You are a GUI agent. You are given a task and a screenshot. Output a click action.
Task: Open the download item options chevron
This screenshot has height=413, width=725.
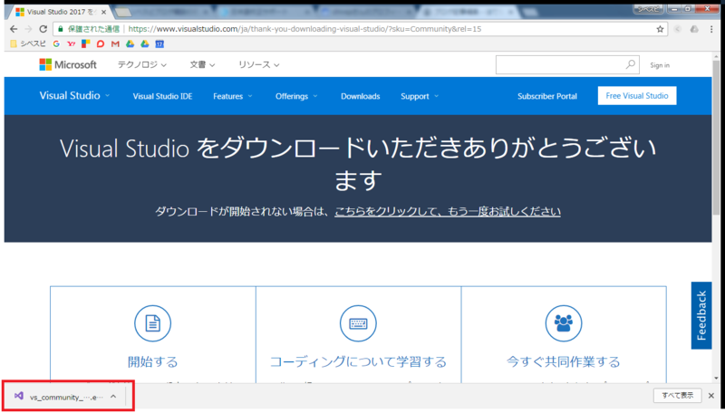[113, 397]
